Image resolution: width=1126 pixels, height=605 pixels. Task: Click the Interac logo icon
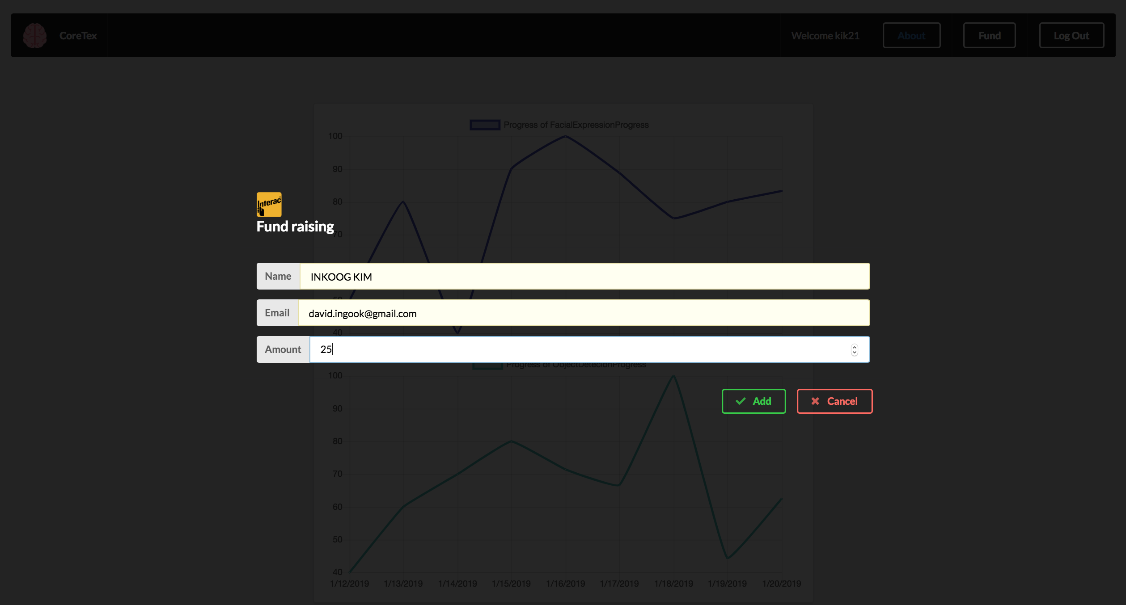pyautogui.click(x=269, y=204)
